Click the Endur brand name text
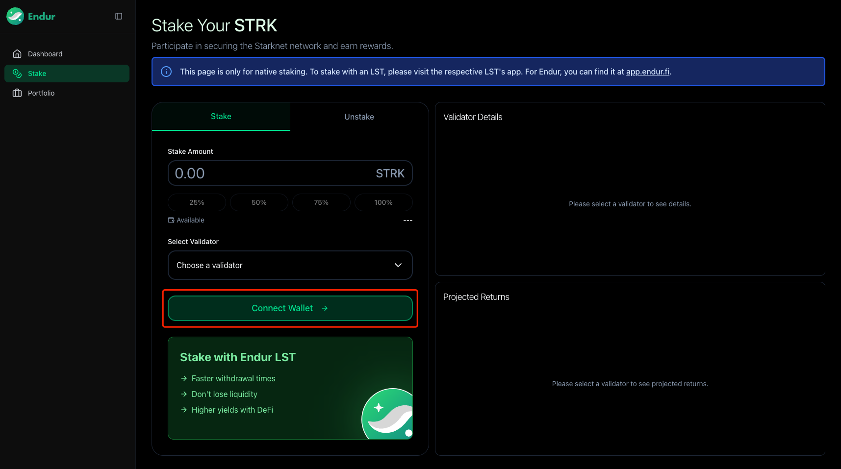 click(x=42, y=16)
